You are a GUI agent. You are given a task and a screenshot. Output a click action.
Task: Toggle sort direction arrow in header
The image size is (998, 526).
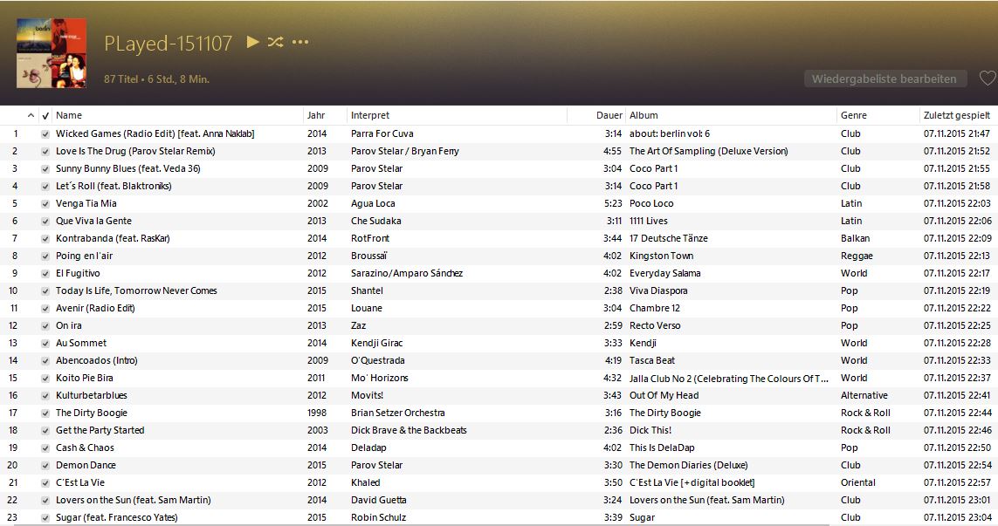[x=31, y=115]
